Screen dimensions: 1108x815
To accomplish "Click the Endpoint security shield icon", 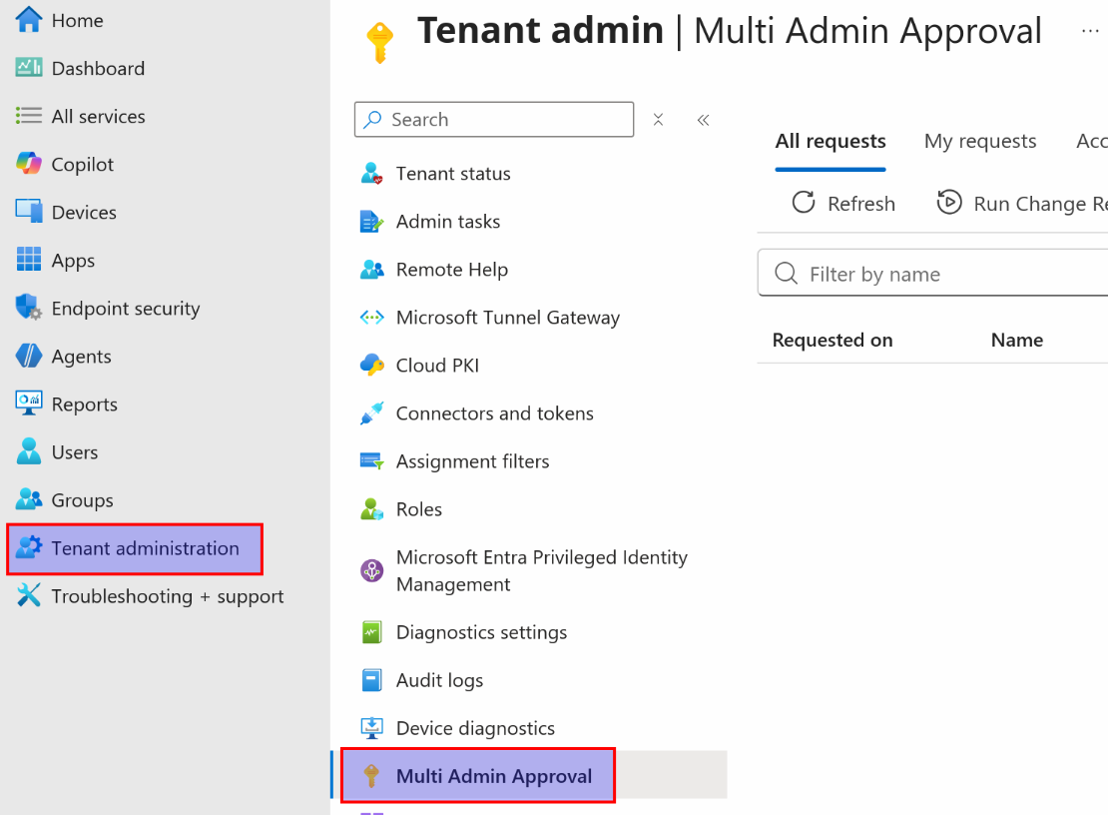I will [x=29, y=308].
